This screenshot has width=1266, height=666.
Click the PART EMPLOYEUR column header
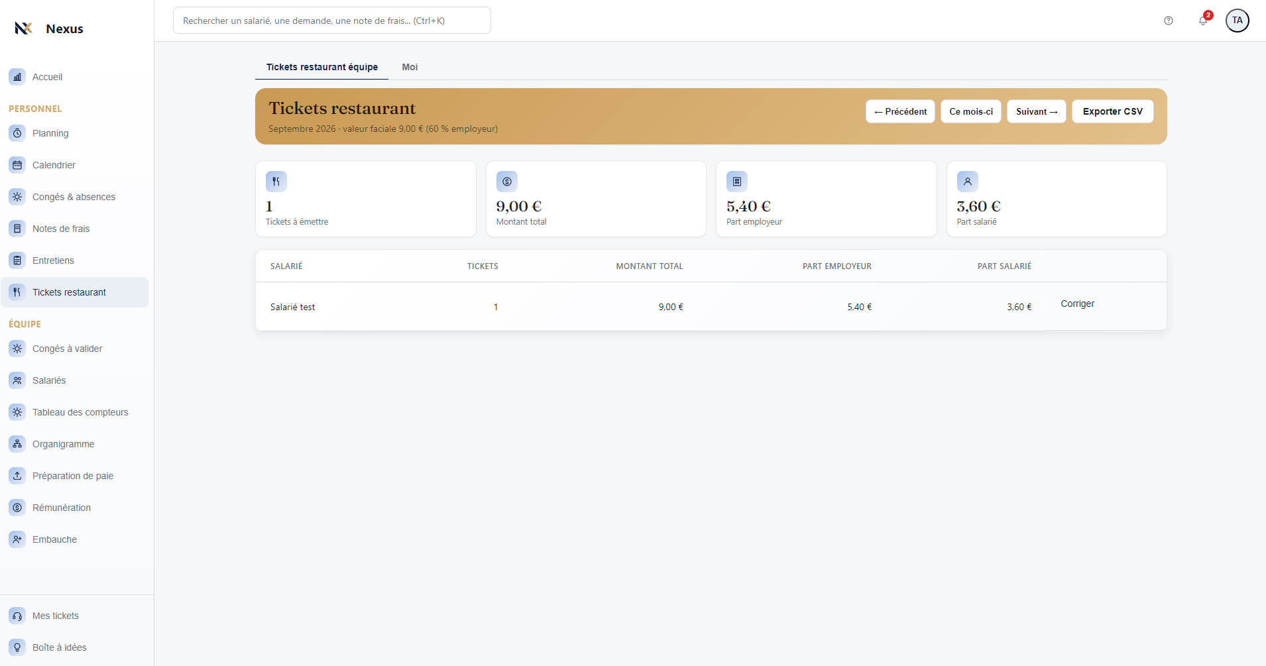[x=837, y=266]
